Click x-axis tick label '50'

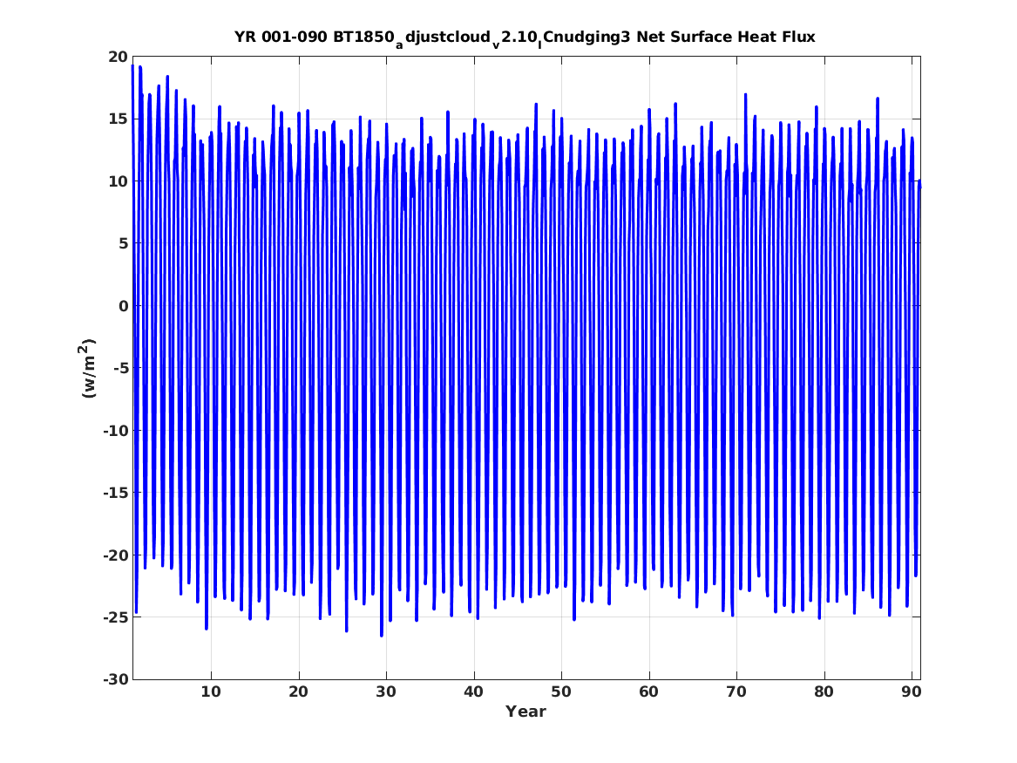coord(561,692)
